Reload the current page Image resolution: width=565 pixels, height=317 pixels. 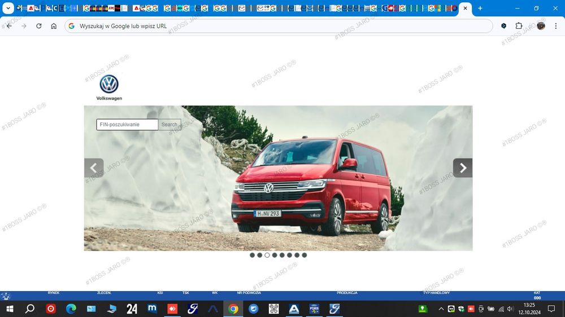coord(39,26)
